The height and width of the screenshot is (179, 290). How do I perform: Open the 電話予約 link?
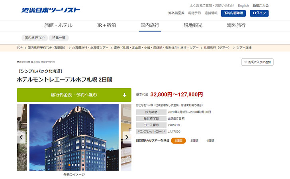coord(194,13)
